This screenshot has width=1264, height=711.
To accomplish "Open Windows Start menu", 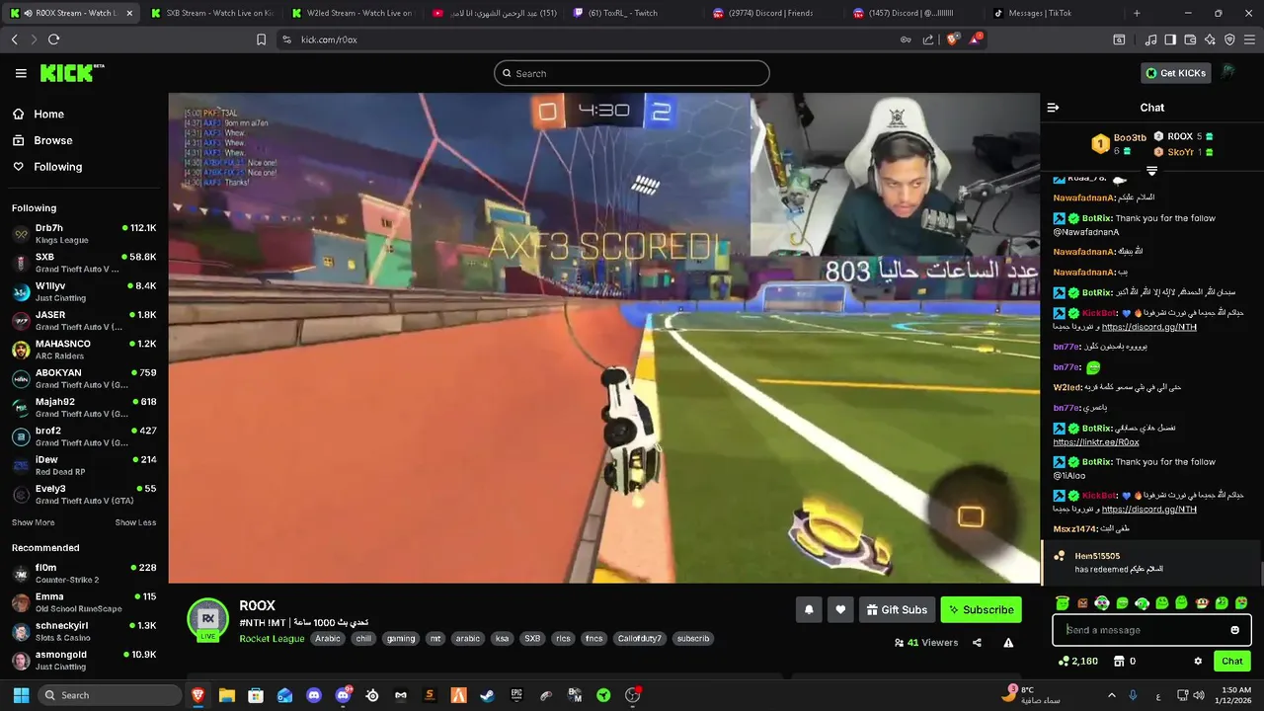I will tap(20, 695).
